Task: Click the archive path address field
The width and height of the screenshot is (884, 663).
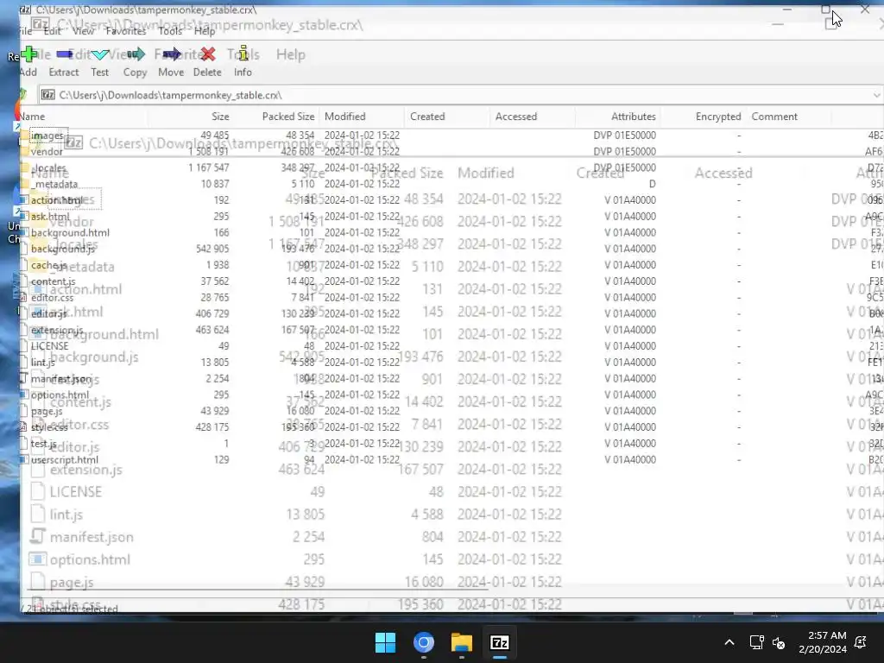Action: pyautogui.click(x=456, y=95)
